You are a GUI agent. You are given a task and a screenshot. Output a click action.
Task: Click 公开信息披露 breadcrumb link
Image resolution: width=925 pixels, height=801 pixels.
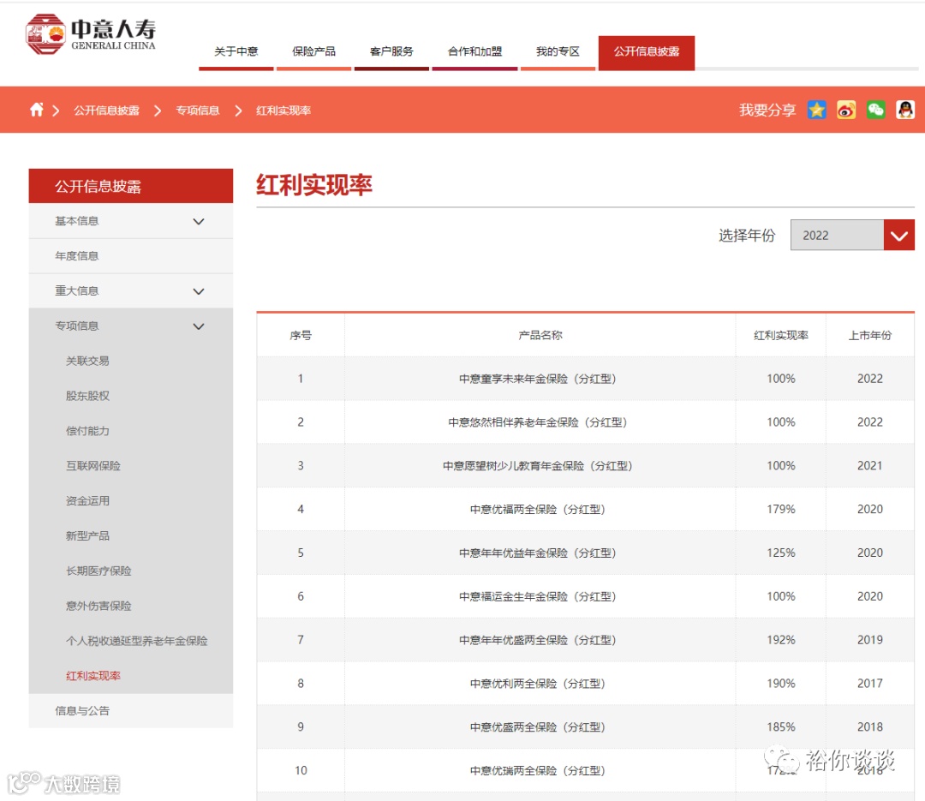[x=106, y=111]
